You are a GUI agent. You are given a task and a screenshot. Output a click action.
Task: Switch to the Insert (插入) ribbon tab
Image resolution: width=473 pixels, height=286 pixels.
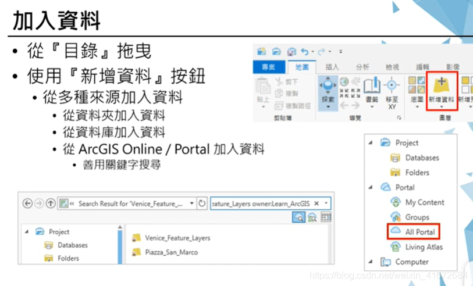[332, 67]
